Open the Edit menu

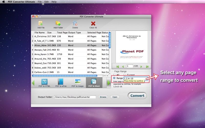point(46,2)
